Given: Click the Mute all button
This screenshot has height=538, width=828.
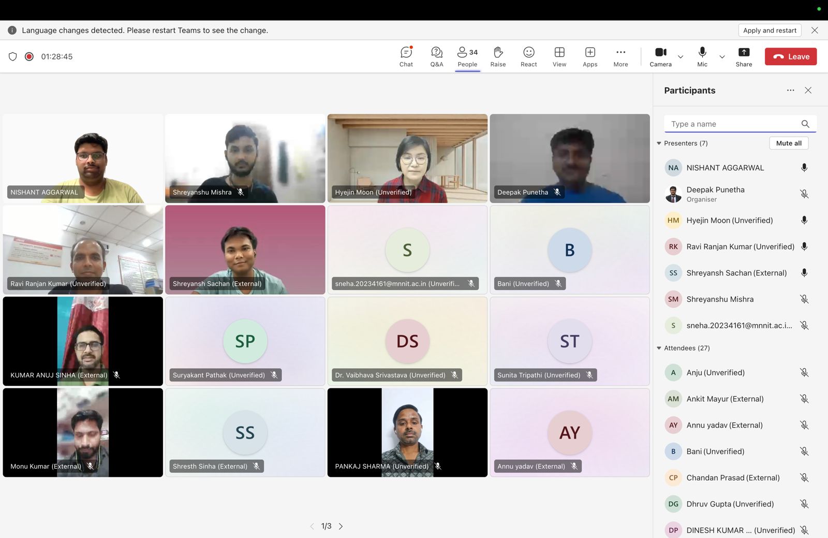Looking at the screenshot, I should click(x=788, y=143).
